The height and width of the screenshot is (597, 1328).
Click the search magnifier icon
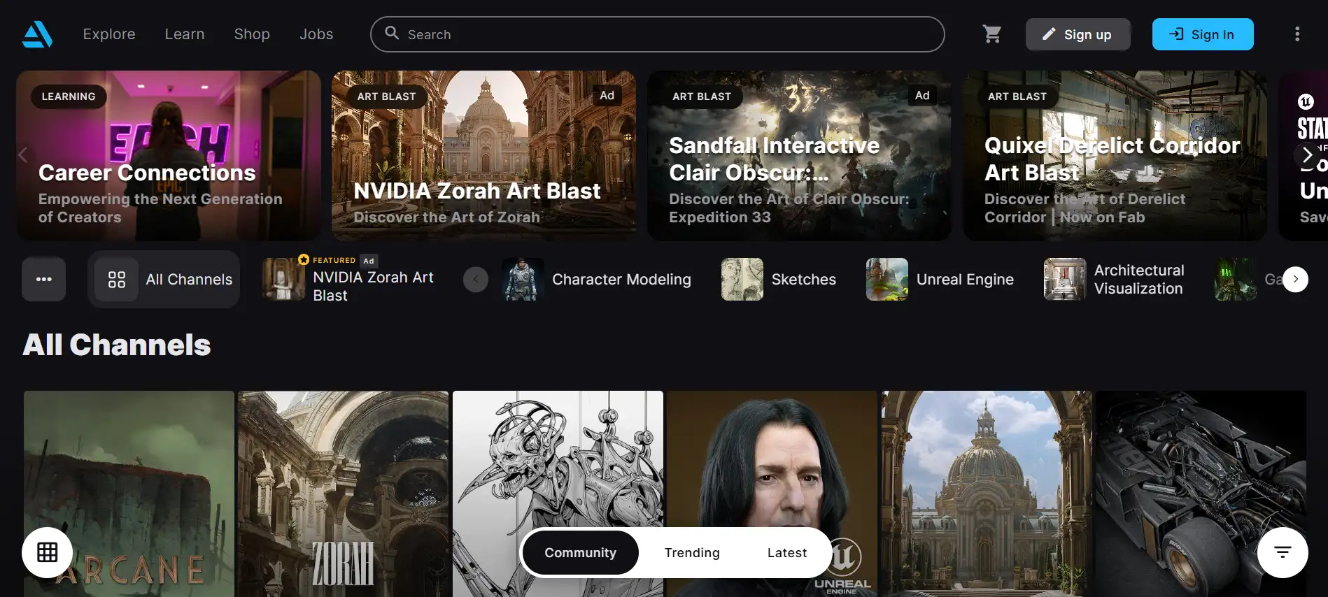(x=392, y=34)
